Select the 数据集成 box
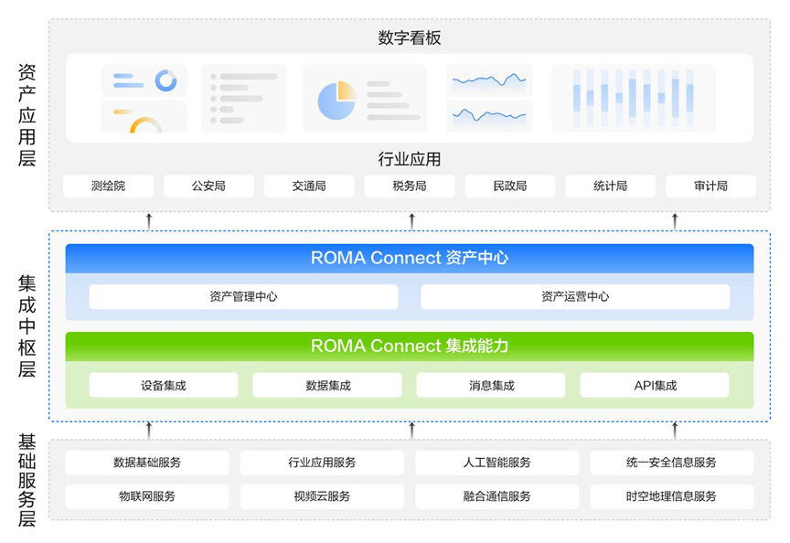The height and width of the screenshot is (543, 790). coord(327,386)
